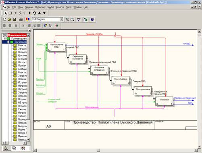Save the model with floppy disk icon
This screenshot has height=153, width=202.
click(x=14, y=19)
